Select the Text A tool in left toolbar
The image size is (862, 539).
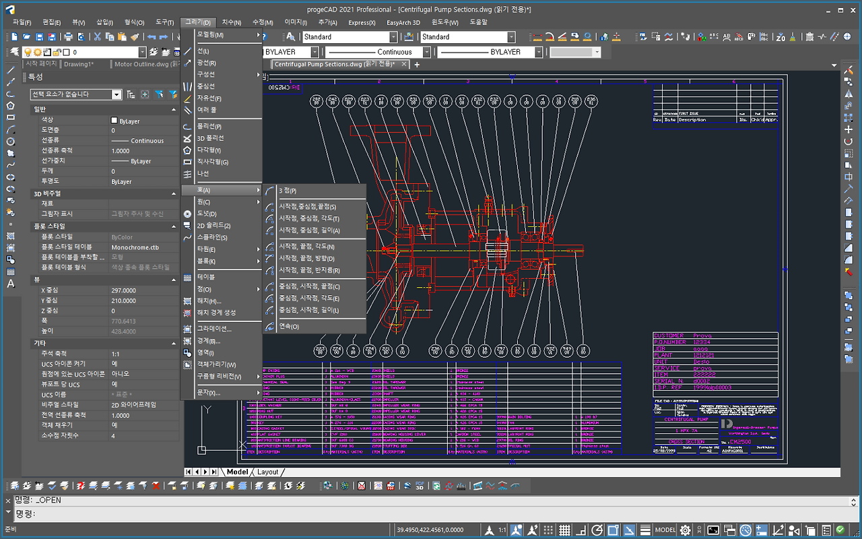pyautogui.click(x=11, y=284)
